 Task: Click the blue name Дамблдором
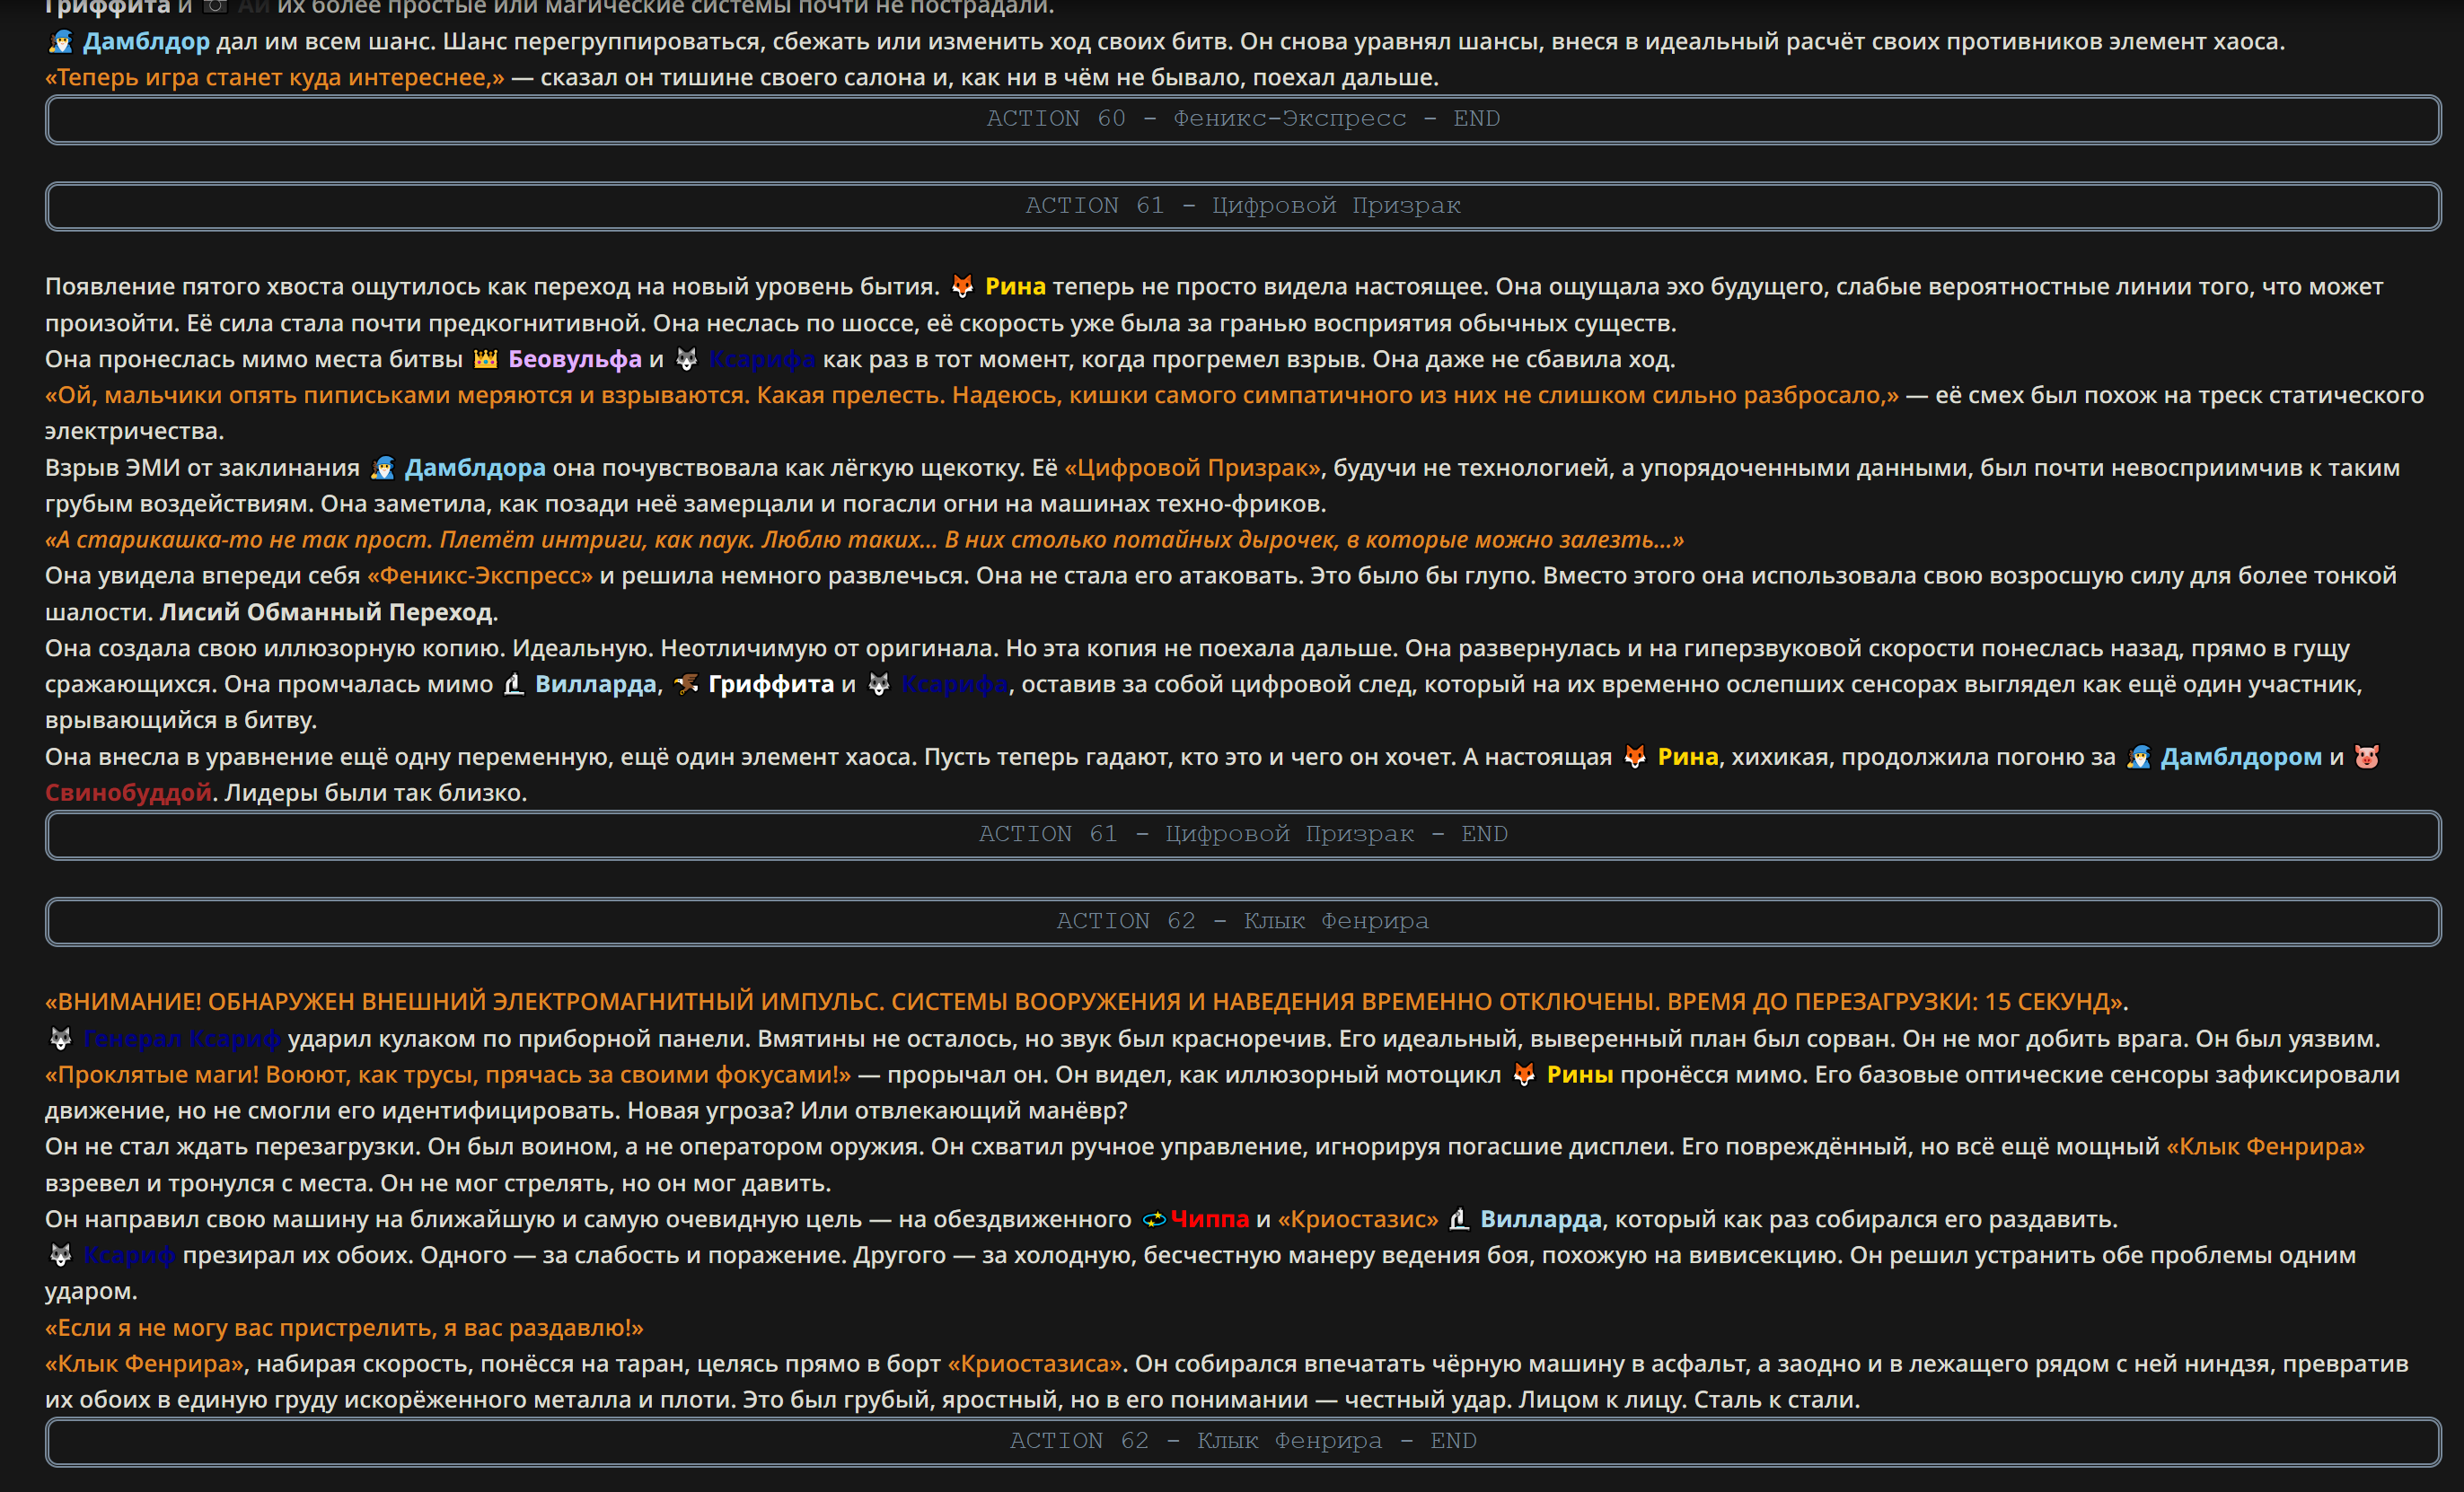point(2241,756)
